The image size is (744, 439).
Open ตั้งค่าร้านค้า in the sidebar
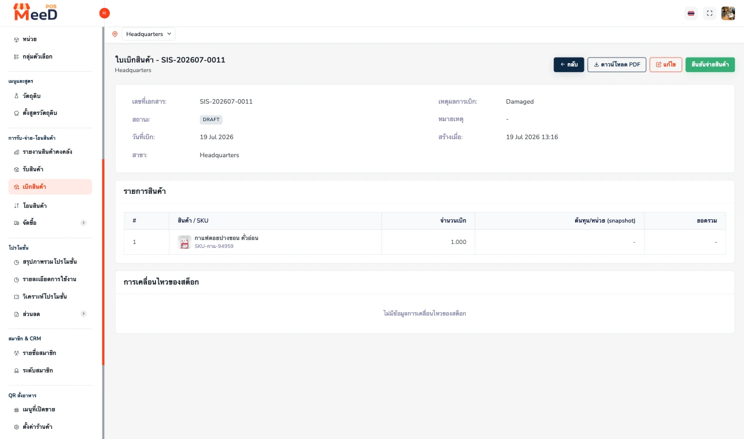pos(50,427)
